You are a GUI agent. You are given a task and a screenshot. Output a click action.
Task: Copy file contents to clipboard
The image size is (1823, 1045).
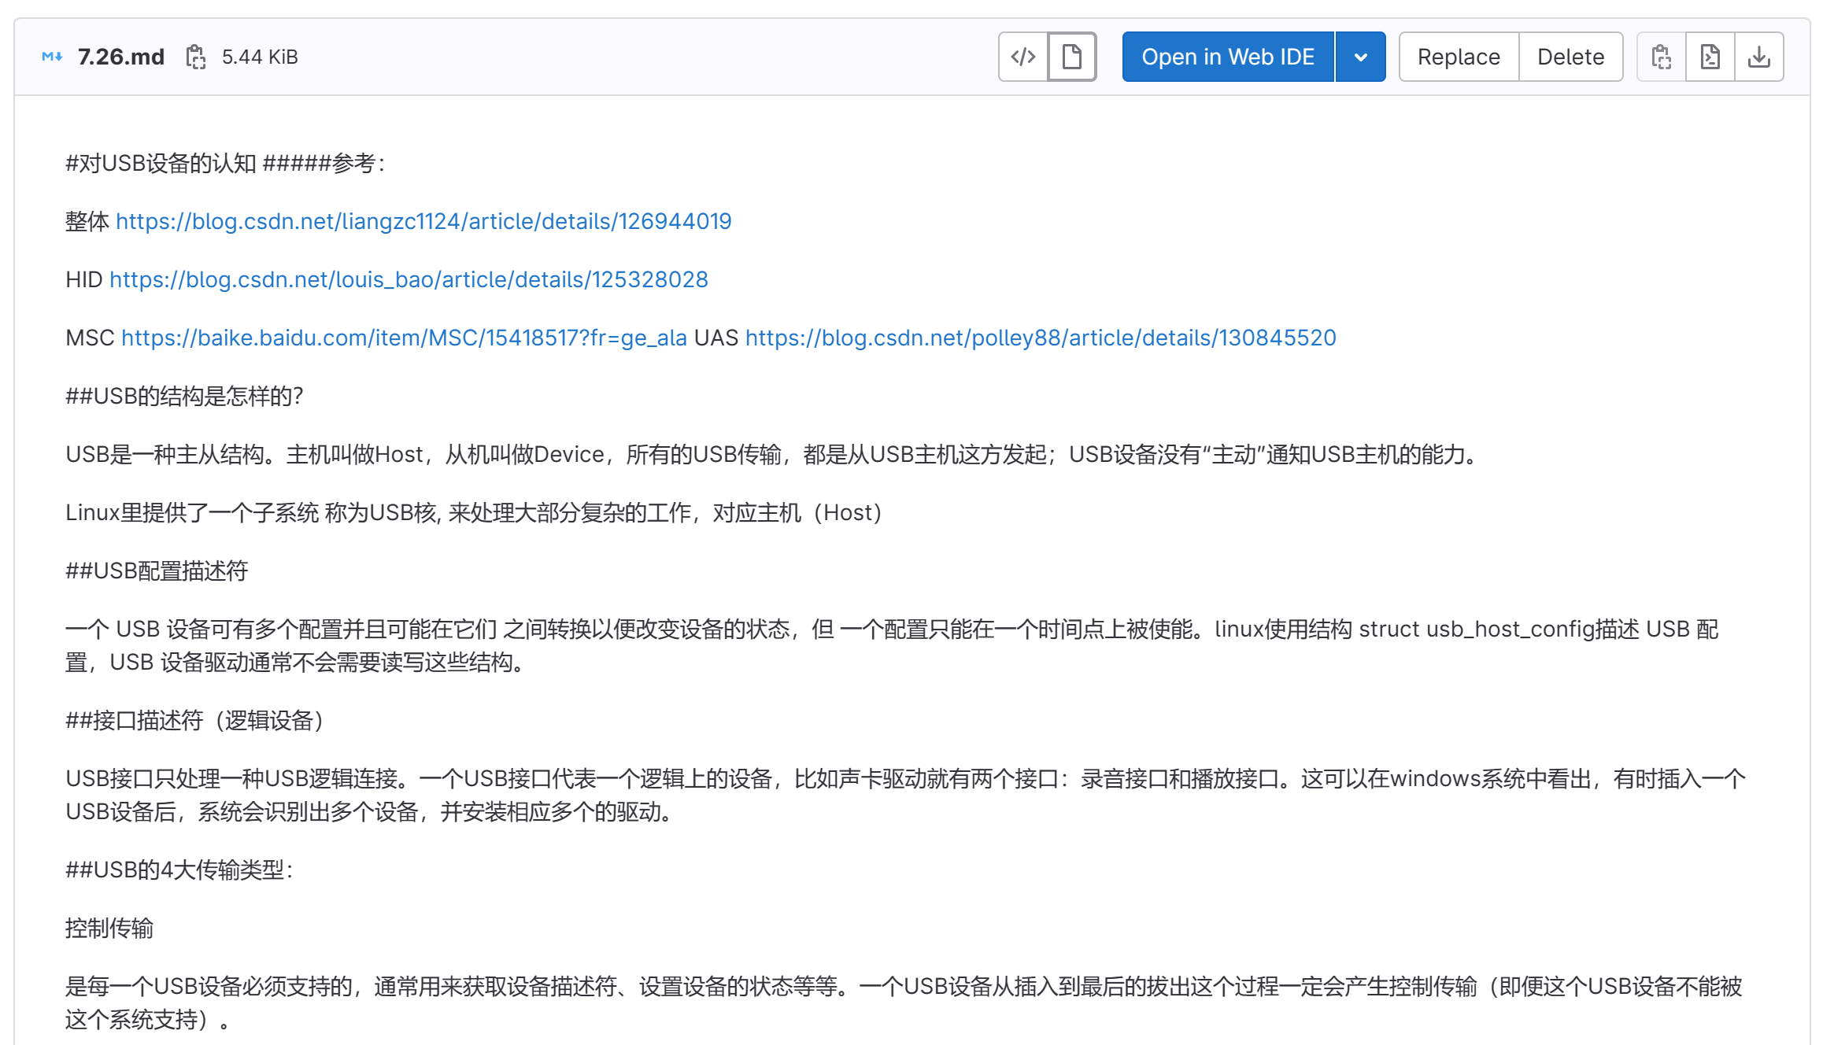pos(1662,57)
